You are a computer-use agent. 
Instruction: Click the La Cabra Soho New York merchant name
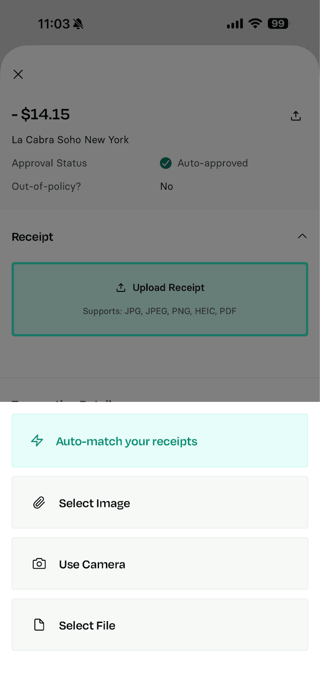(x=70, y=140)
